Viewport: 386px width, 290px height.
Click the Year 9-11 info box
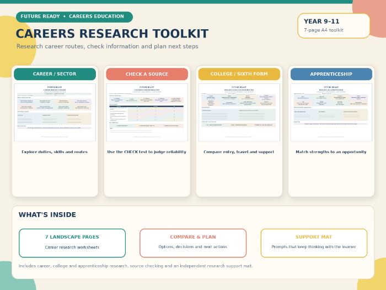(x=334, y=26)
